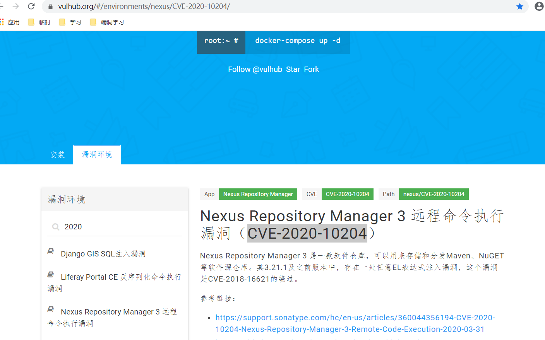This screenshot has width=545, height=340.
Task: Click the book icon beside Liferay Portal
Action: (x=51, y=275)
